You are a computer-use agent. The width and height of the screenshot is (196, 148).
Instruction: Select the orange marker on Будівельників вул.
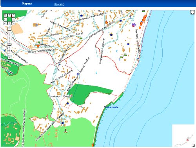coord(107,22)
